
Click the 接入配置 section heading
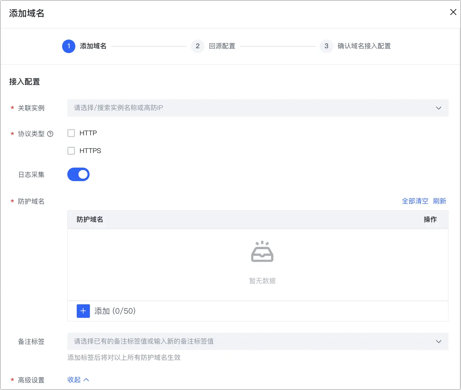point(25,82)
